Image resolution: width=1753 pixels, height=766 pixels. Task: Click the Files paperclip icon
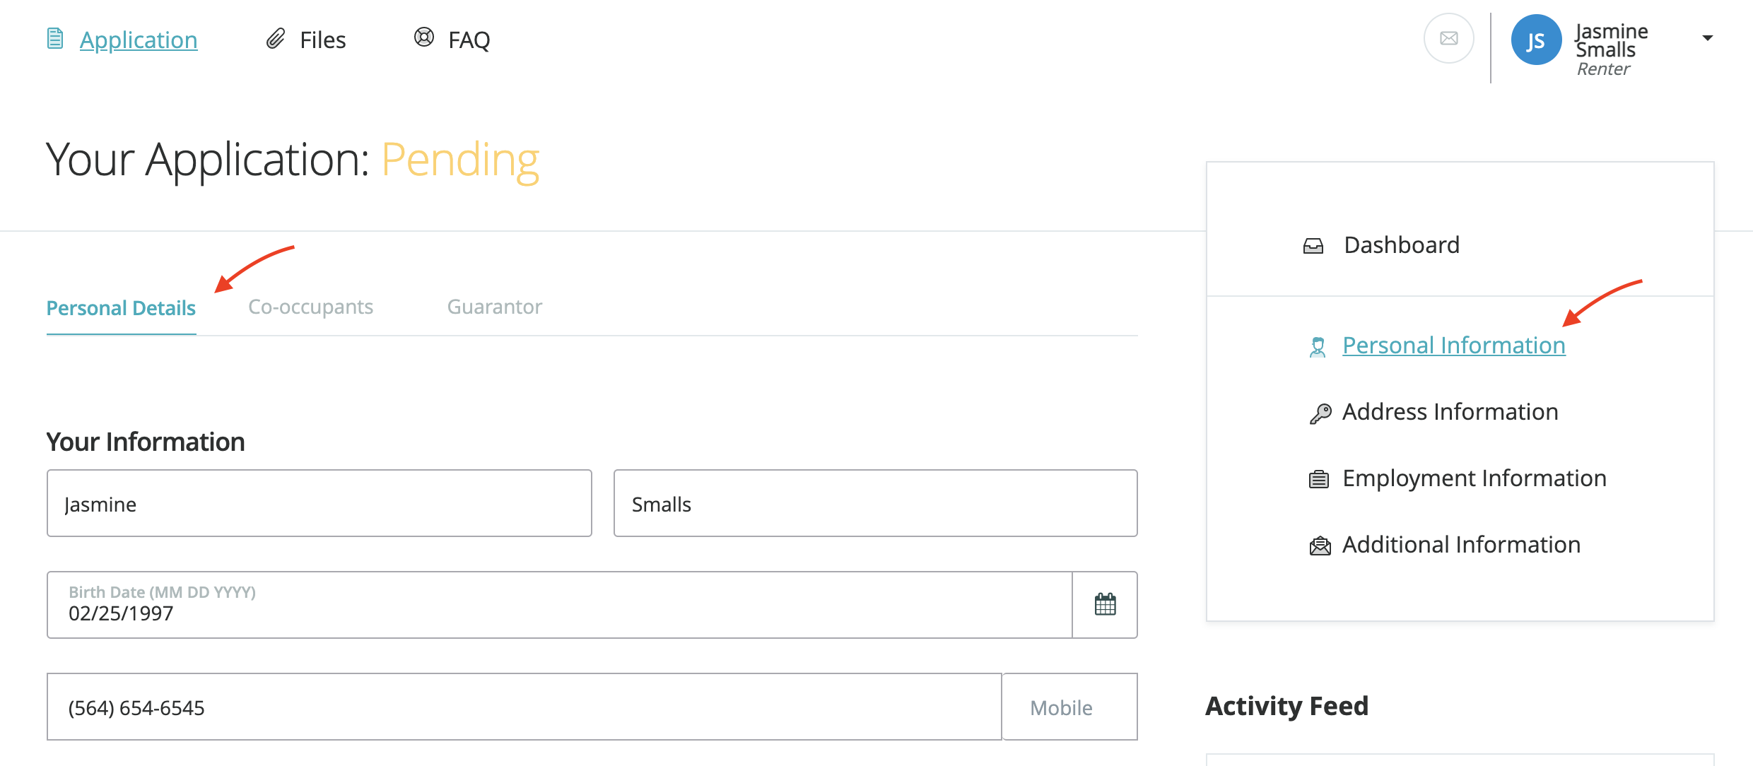pos(276,39)
